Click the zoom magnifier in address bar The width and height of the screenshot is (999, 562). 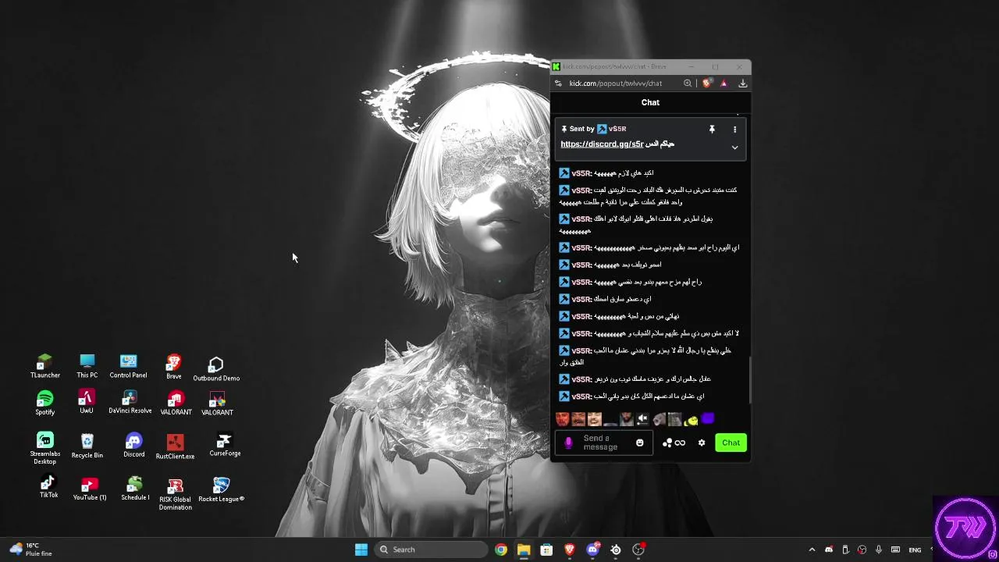688,83
